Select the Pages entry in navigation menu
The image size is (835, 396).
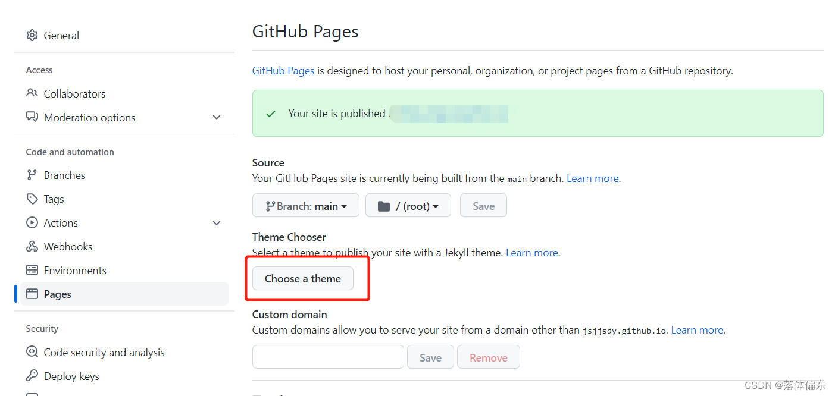(x=58, y=294)
